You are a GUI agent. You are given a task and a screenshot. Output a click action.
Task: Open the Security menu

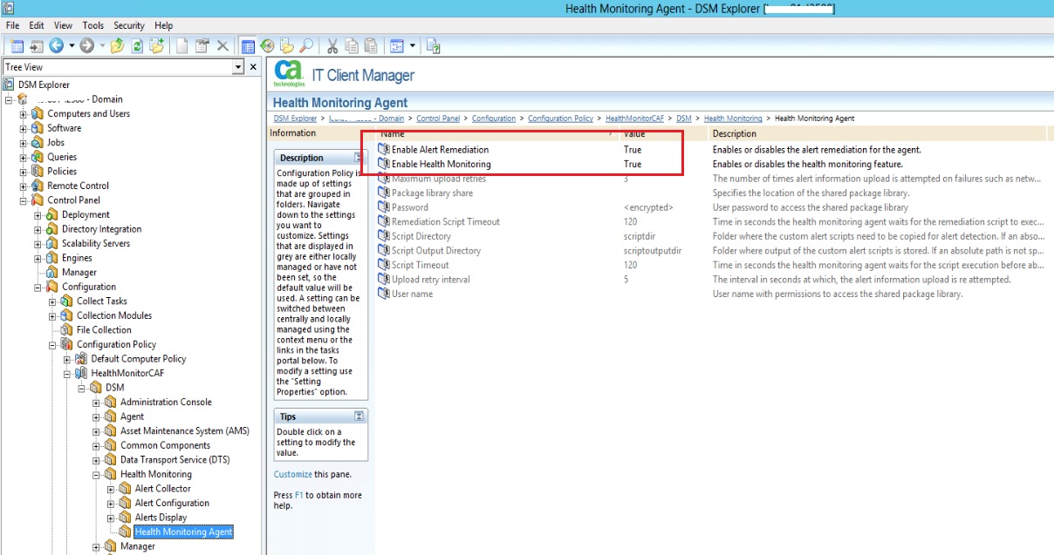click(x=129, y=25)
